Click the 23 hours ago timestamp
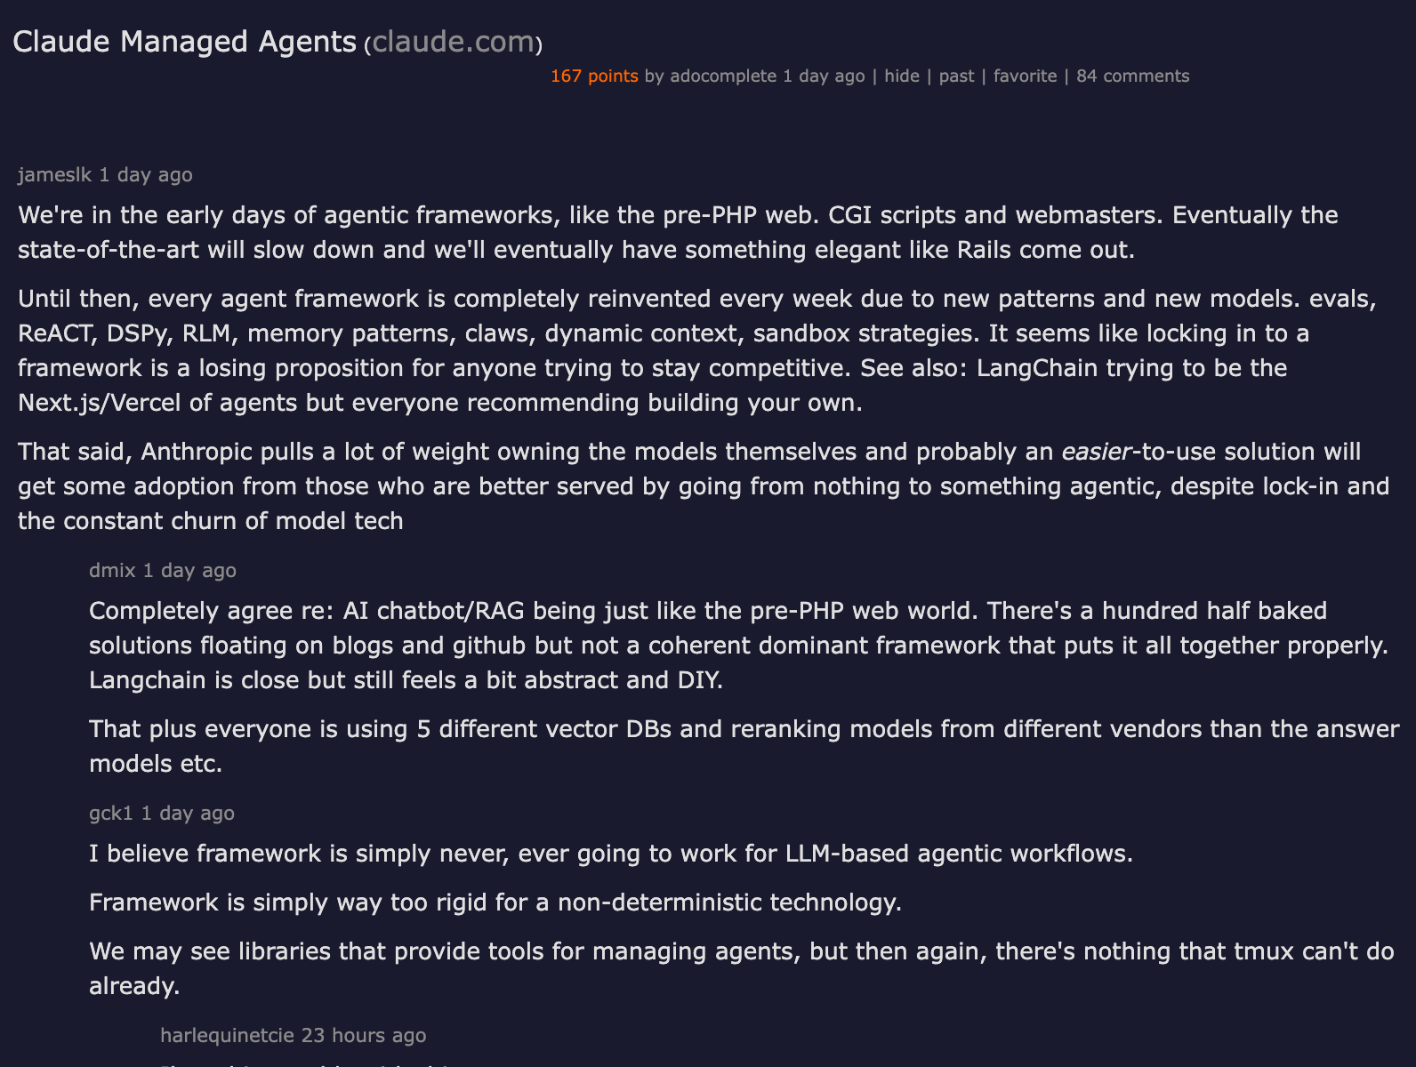The height and width of the screenshot is (1067, 1416). (x=364, y=1035)
